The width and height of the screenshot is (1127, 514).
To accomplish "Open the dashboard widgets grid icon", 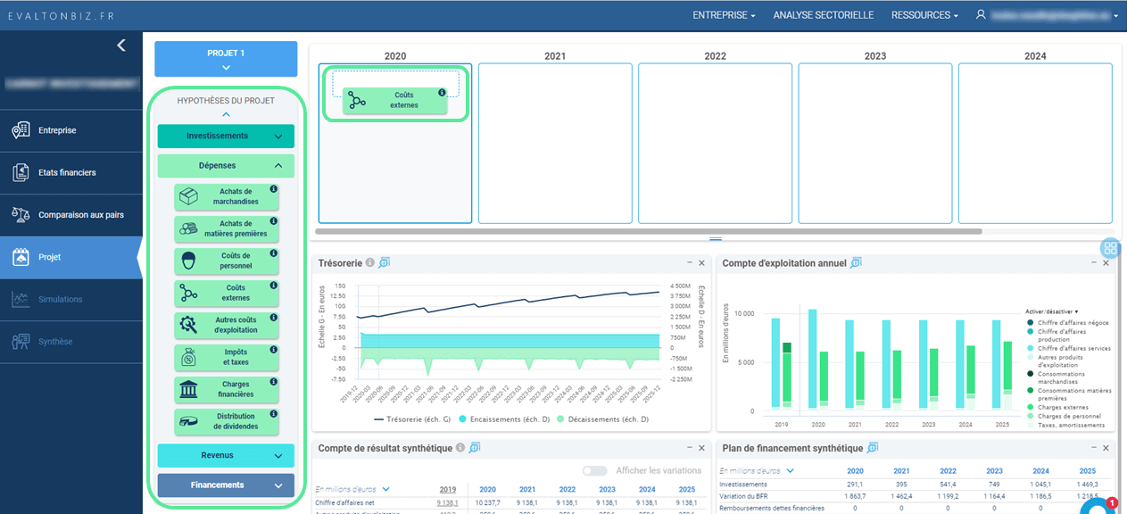I will (1110, 249).
